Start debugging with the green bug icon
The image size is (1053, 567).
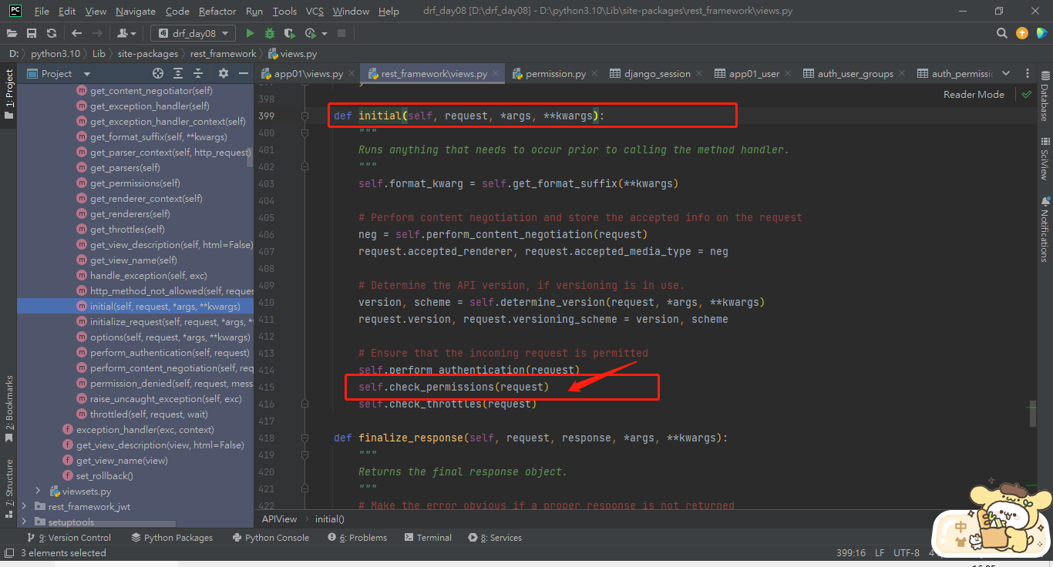[269, 33]
